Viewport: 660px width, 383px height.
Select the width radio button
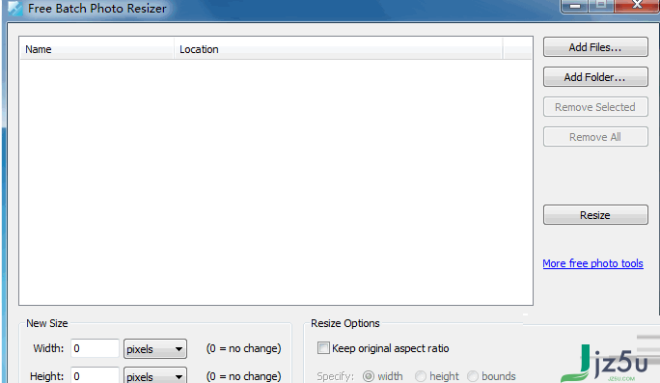(x=369, y=376)
